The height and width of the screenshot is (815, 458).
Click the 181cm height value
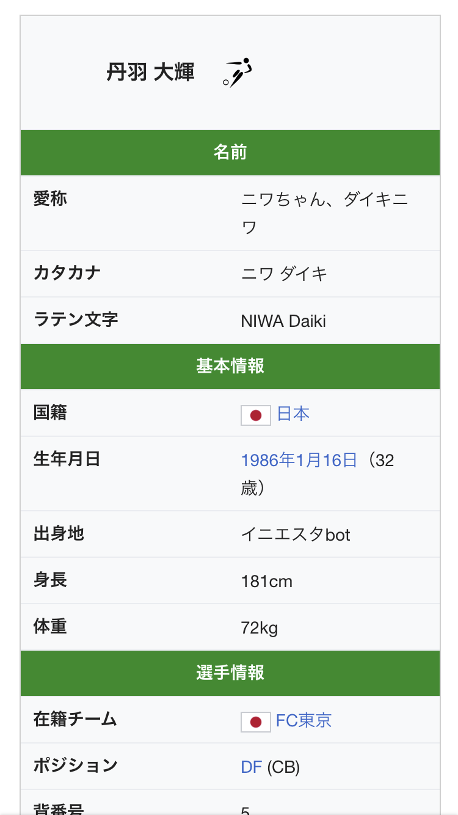click(x=267, y=581)
